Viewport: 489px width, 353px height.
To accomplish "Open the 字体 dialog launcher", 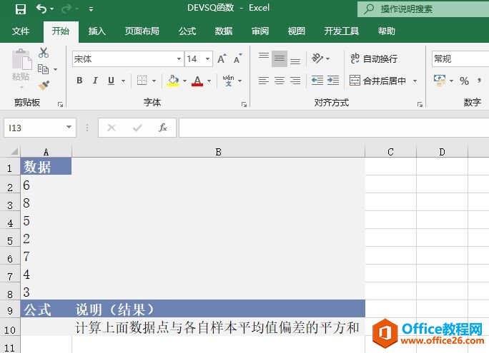I will pyautogui.click(x=244, y=105).
